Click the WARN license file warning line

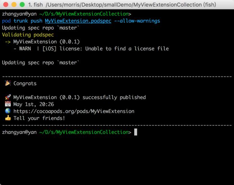click(x=91, y=49)
